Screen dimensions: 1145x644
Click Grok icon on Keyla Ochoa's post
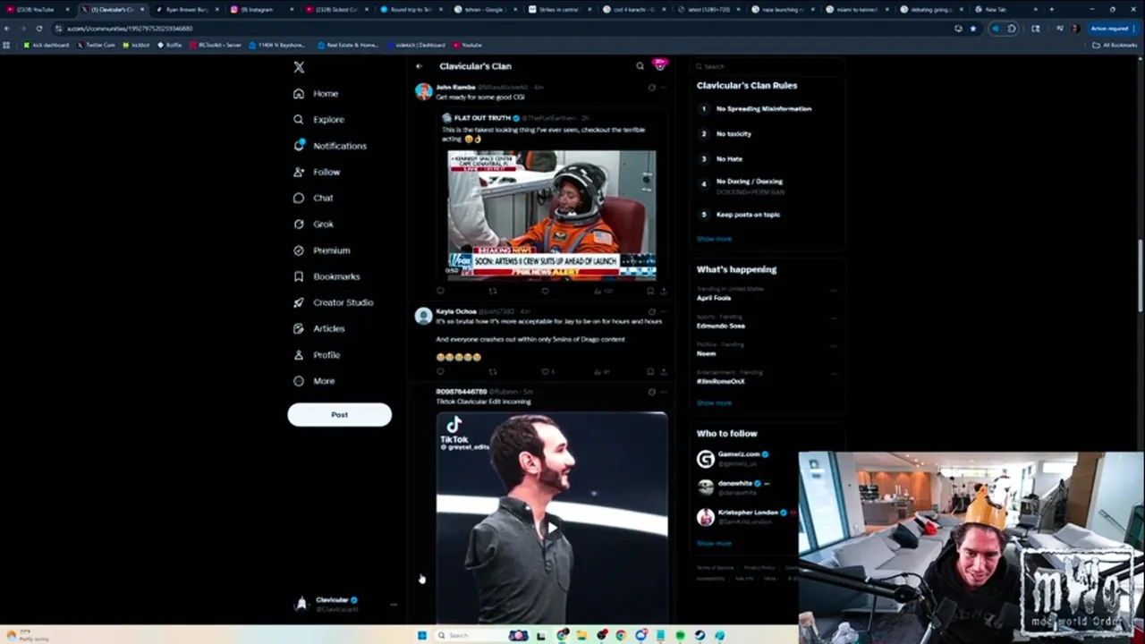point(651,311)
